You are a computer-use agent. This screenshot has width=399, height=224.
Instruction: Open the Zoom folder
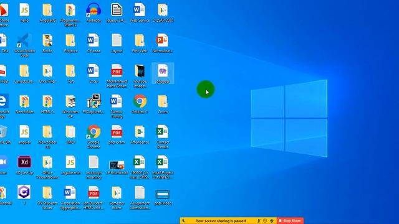coord(163,104)
